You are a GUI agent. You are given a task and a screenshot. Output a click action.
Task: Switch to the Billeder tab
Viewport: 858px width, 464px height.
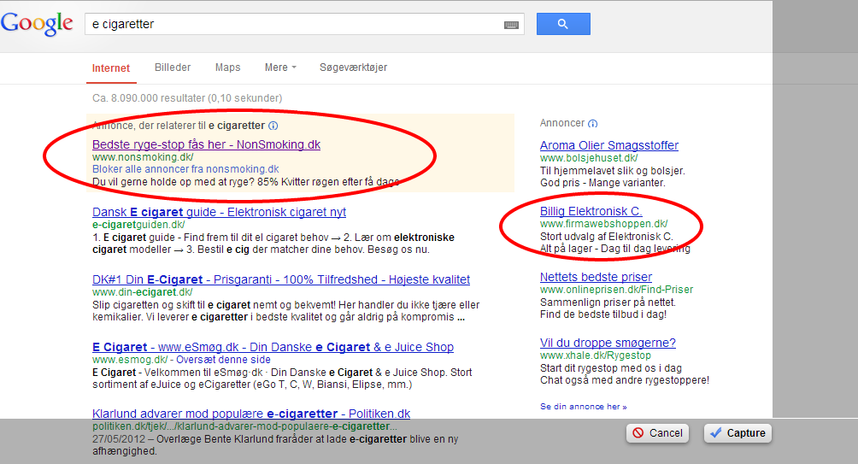173,68
